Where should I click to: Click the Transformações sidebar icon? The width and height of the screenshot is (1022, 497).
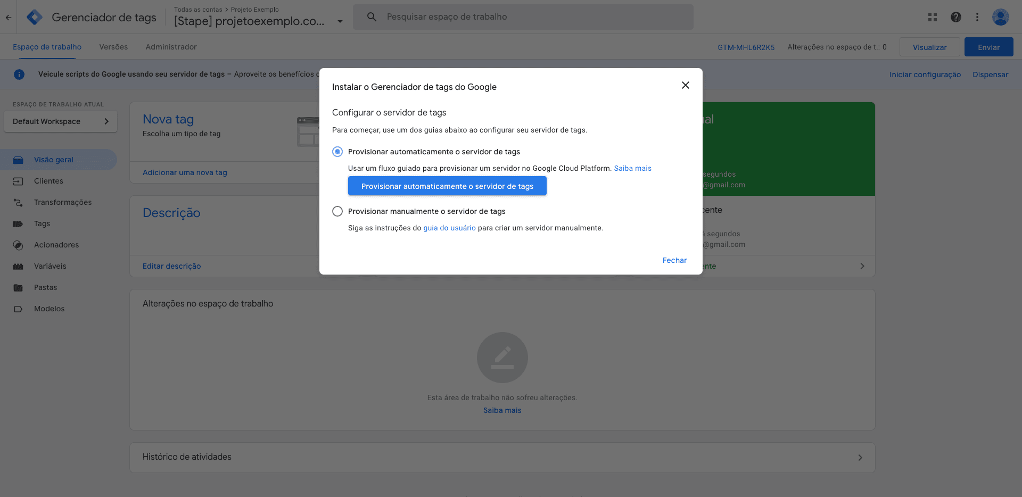coord(18,202)
